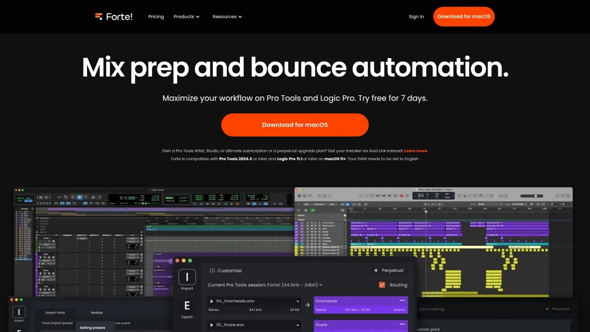Switch to the Import track tab
The height and width of the screenshot is (332, 590).
point(55,313)
